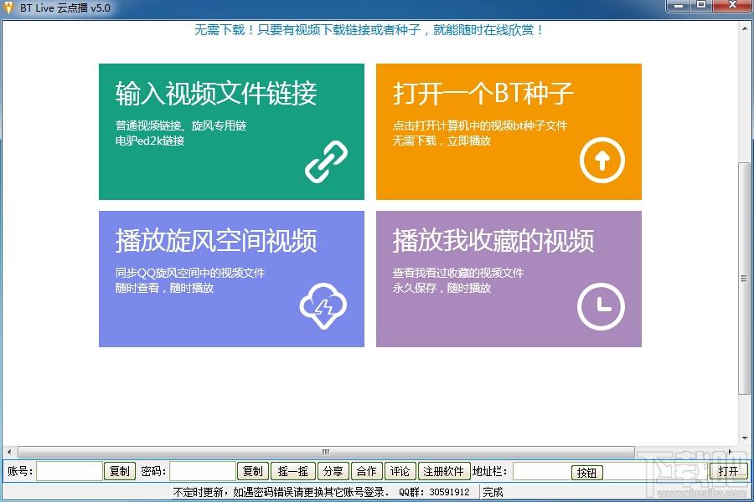
Task: Click the horizontal scrollbar right arrow
Action: point(730,452)
